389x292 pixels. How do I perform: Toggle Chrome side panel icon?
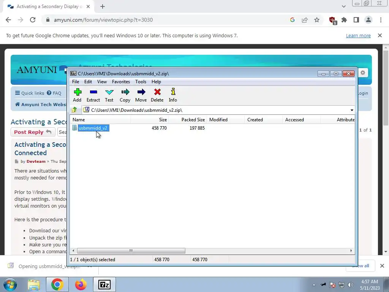(356, 20)
